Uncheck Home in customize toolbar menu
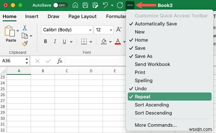This screenshot has height=133, width=216. pyautogui.click(x=169, y=40)
